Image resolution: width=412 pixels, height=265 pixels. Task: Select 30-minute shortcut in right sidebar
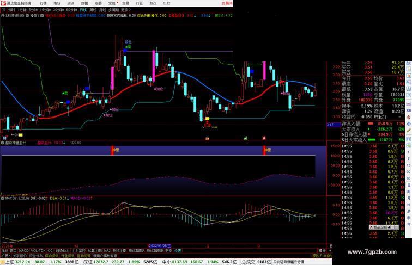point(409,172)
